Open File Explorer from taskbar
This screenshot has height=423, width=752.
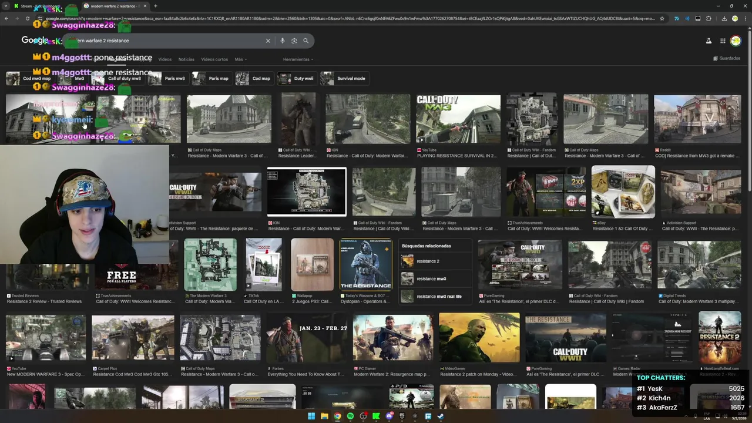[x=324, y=417]
